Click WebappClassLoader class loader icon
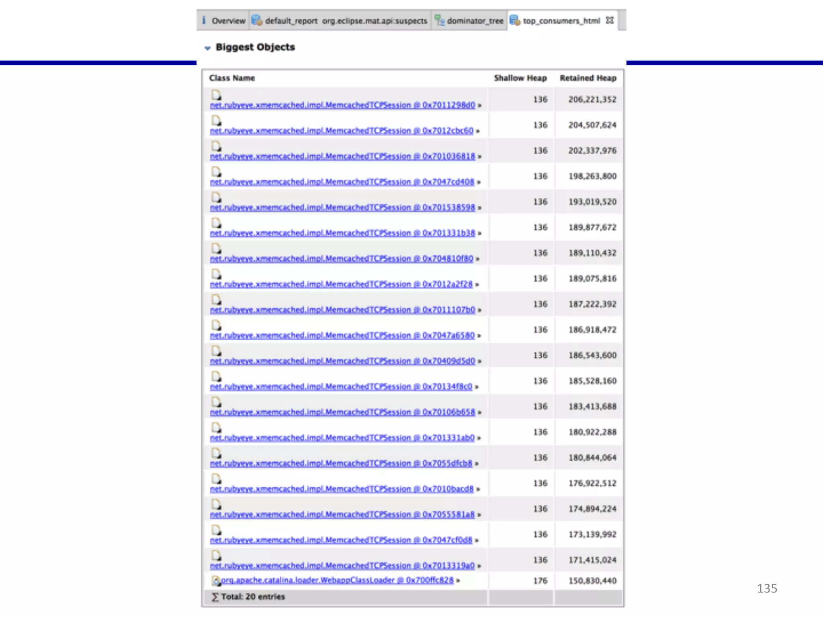This screenshot has width=823, height=617. (216, 581)
